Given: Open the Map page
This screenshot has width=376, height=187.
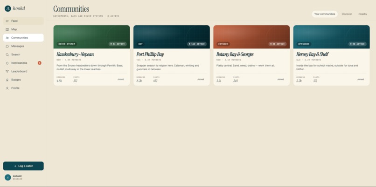Looking at the screenshot, I should (23, 29).
